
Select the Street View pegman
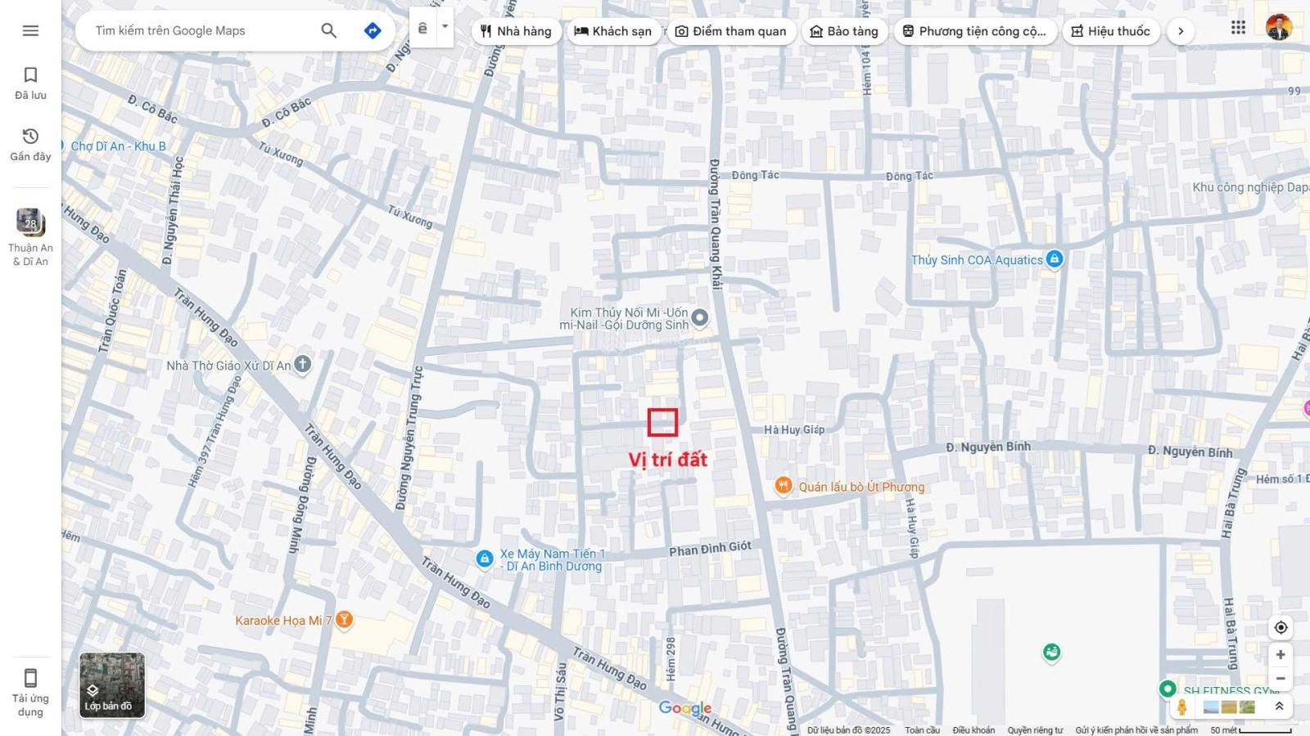point(1181,707)
